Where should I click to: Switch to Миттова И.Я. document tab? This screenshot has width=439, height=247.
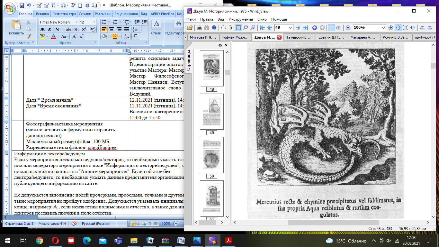203,37
